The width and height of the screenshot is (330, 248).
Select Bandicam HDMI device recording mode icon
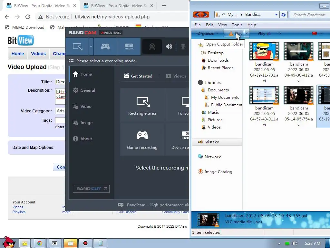point(129,46)
